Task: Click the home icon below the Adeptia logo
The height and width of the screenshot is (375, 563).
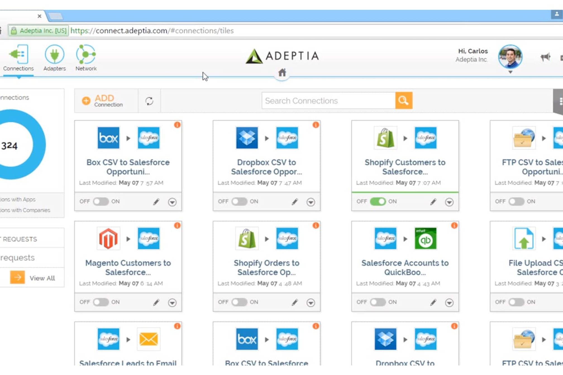Action: tap(282, 73)
